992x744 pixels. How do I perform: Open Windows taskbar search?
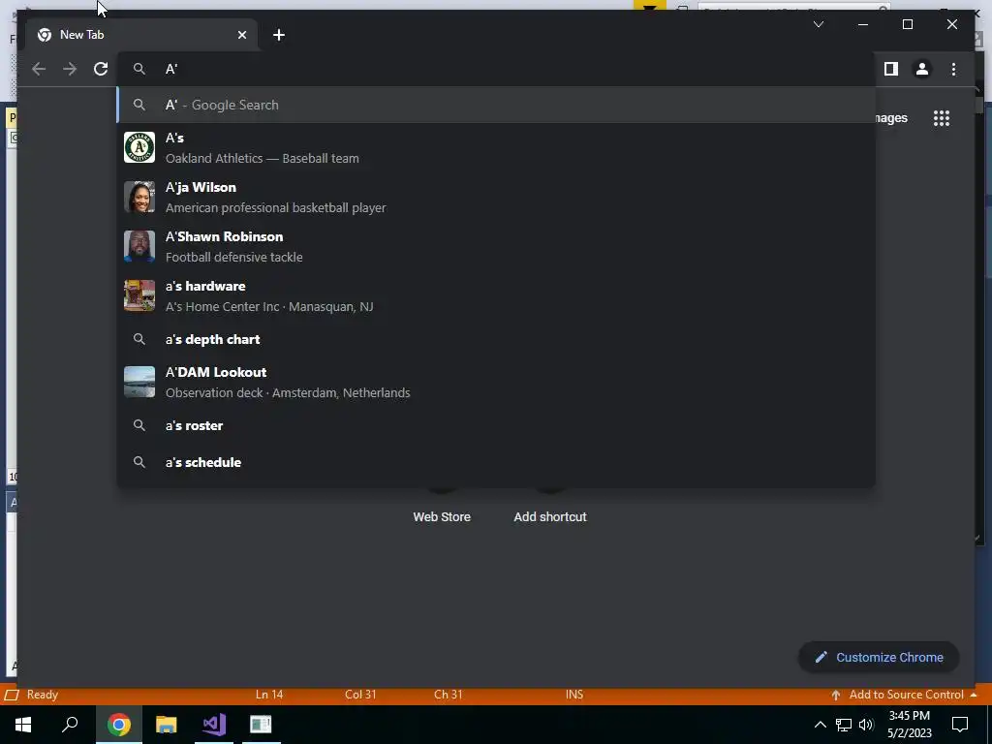70,725
